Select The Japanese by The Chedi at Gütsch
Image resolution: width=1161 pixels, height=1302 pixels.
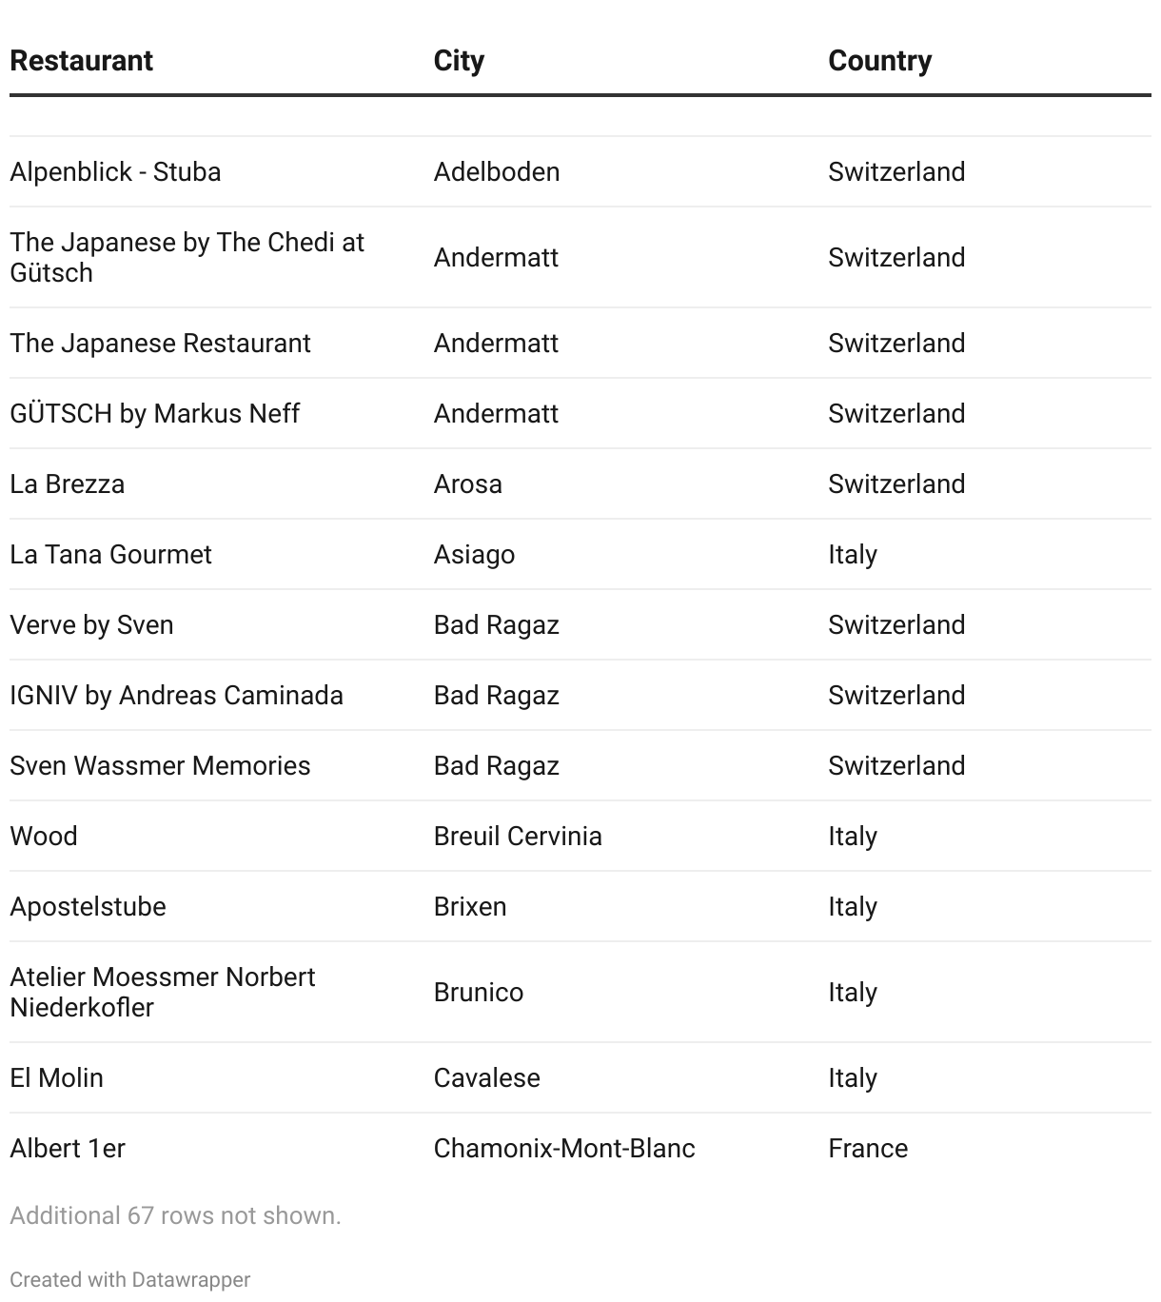pos(187,257)
